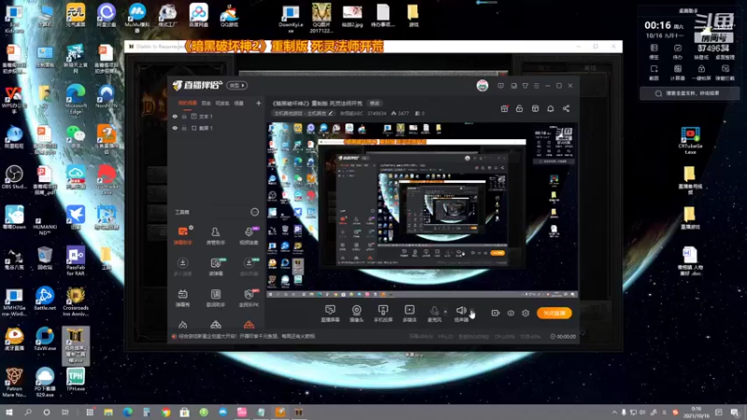Open the 歌词助手 tool

[216, 298]
